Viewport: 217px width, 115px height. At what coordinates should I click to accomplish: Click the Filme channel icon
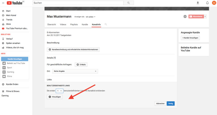click(x=4, y=76)
